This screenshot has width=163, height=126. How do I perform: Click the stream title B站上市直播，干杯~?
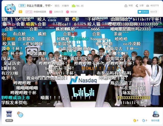click(39, 6)
